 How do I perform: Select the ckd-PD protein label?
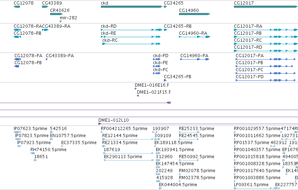click(x=161, y=55)
